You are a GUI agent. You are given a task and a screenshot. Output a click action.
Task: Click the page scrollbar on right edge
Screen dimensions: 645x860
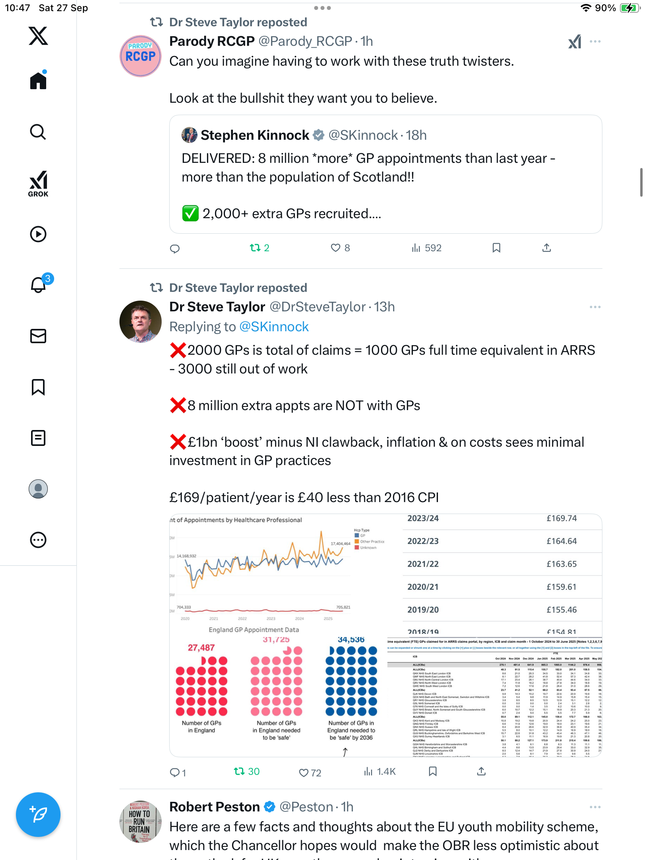pyautogui.click(x=641, y=182)
